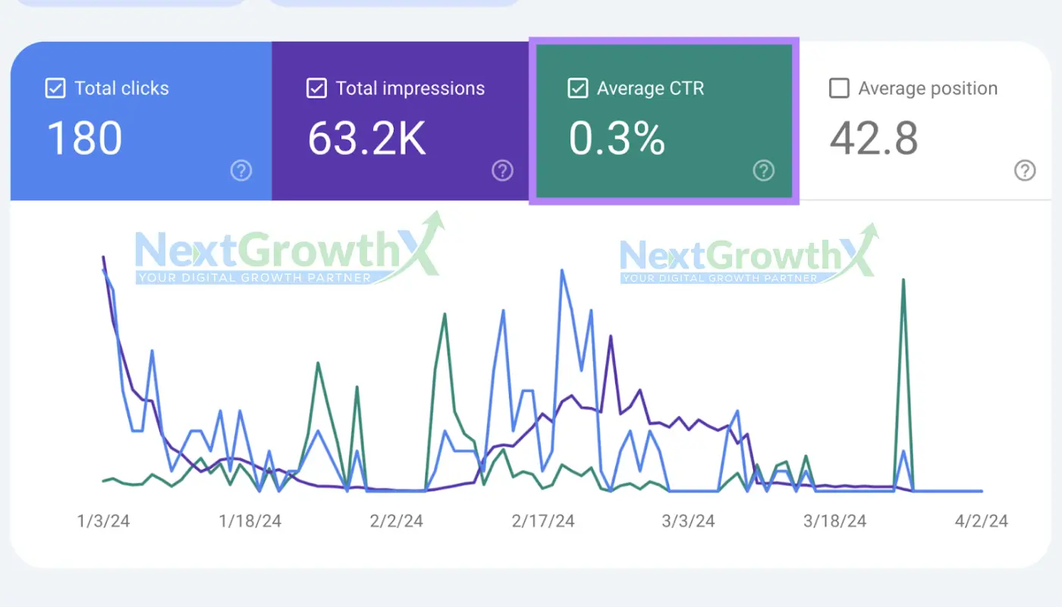Open the Average position help icon
Screen dimensions: 1062x607
click(1025, 171)
